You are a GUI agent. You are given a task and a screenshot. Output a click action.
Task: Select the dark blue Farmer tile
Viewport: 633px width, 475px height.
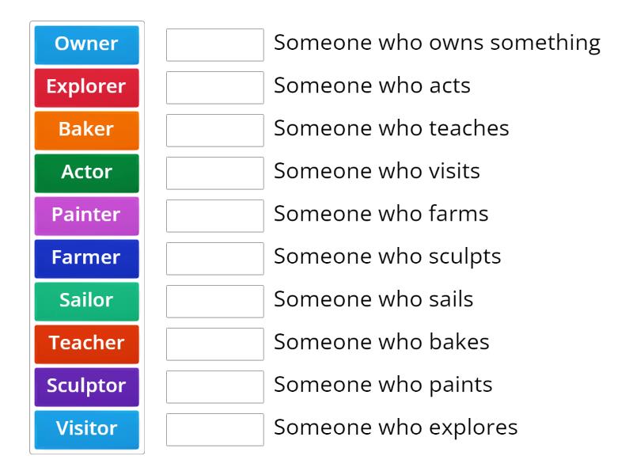point(86,259)
